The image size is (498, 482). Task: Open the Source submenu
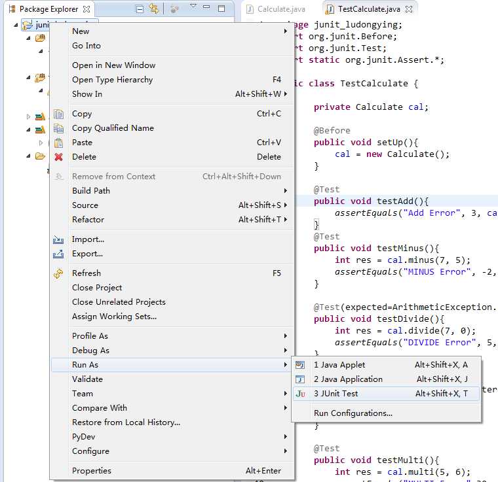tap(172, 205)
